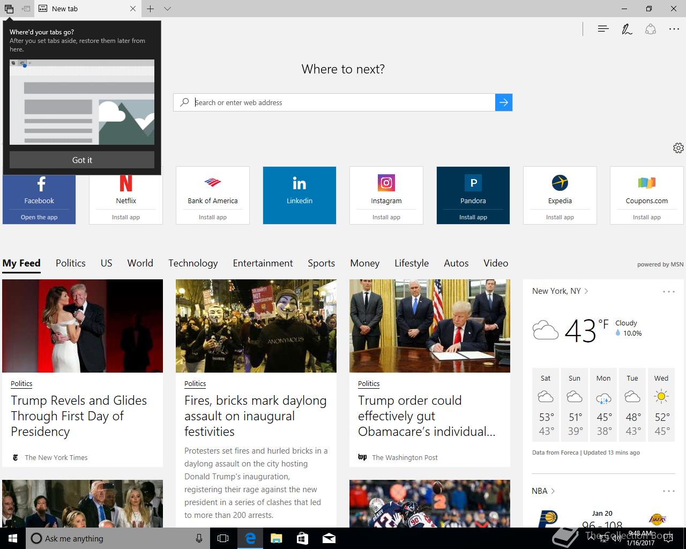Select Mon forecast in weather card
Image resolution: width=686 pixels, height=549 pixels.
[x=603, y=405]
